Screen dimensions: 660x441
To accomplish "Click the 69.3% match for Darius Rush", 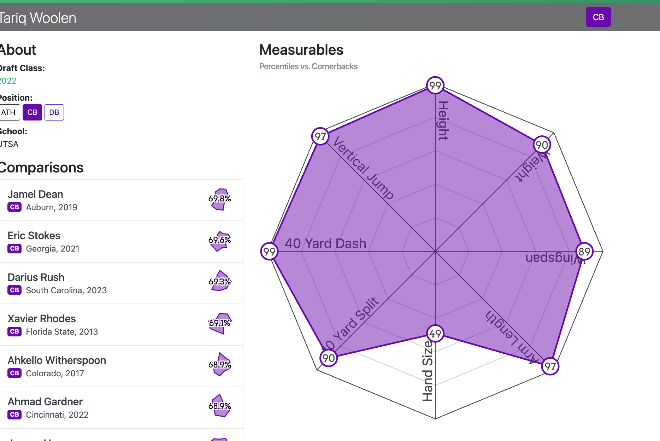I will pos(220,282).
